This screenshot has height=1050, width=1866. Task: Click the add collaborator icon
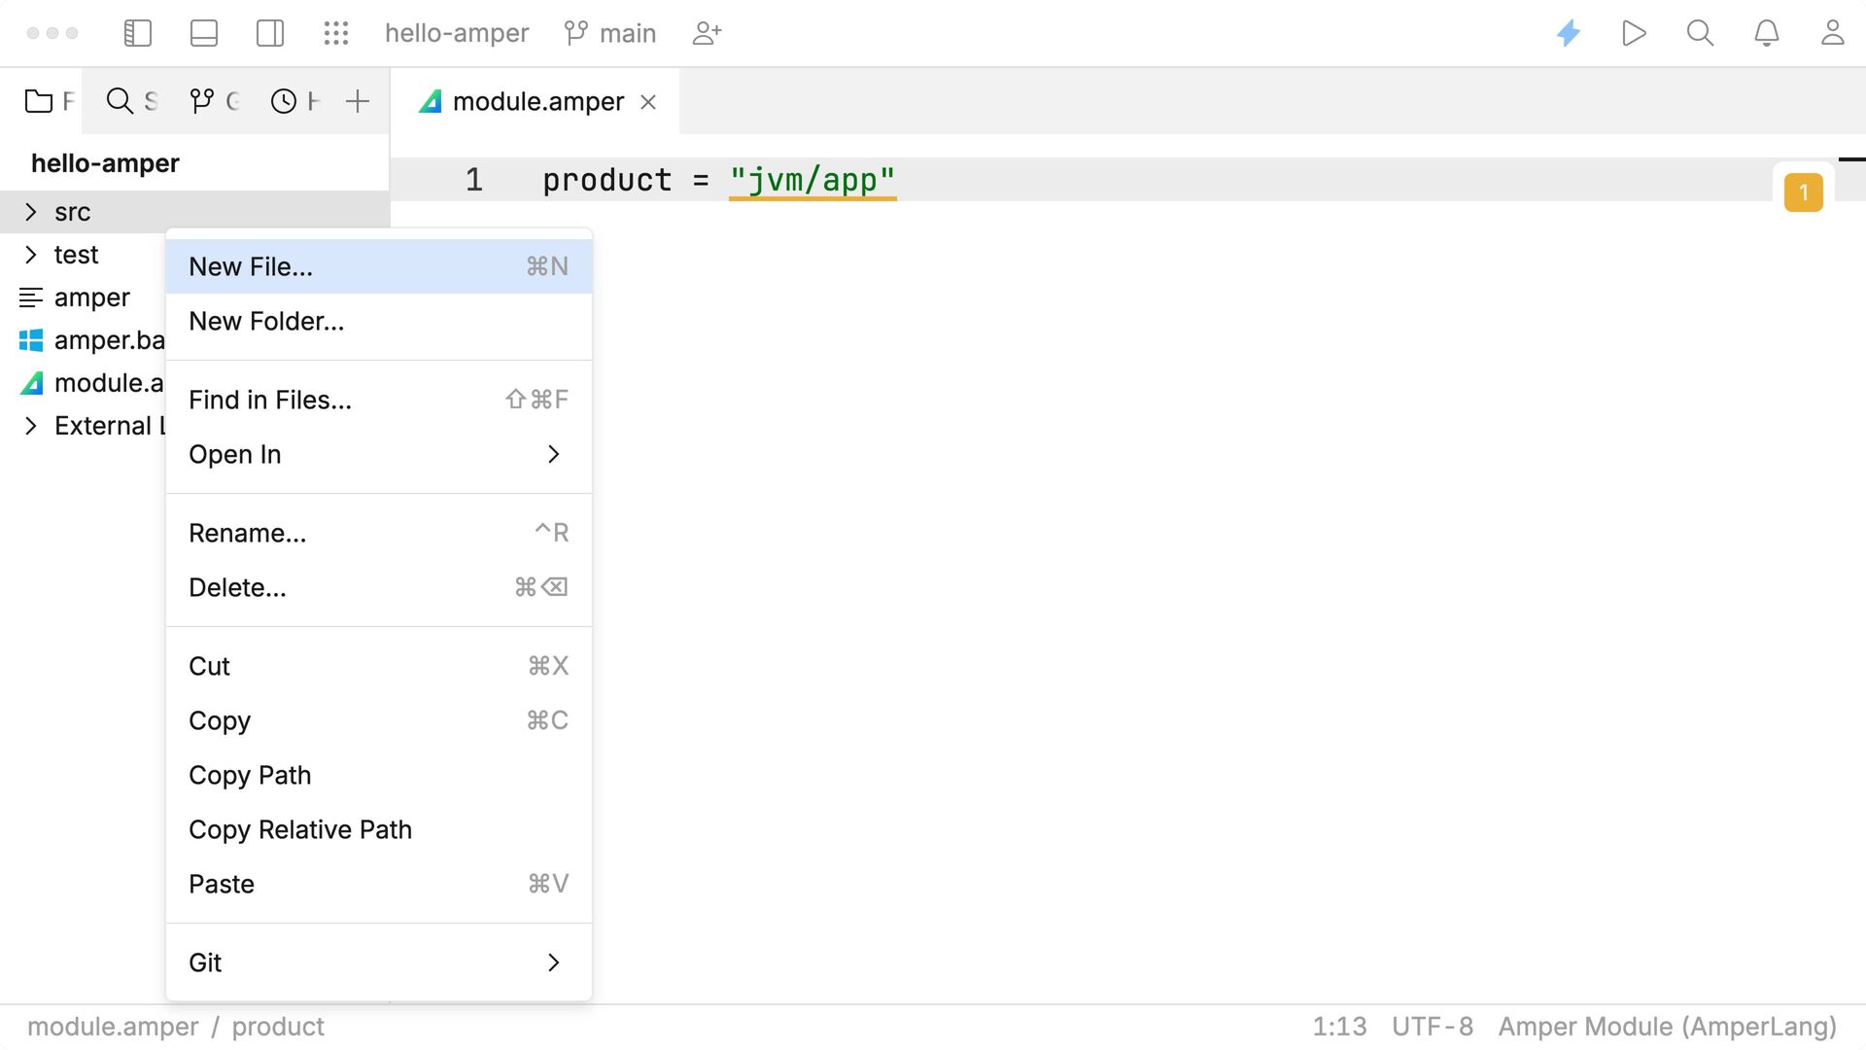click(x=707, y=33)
